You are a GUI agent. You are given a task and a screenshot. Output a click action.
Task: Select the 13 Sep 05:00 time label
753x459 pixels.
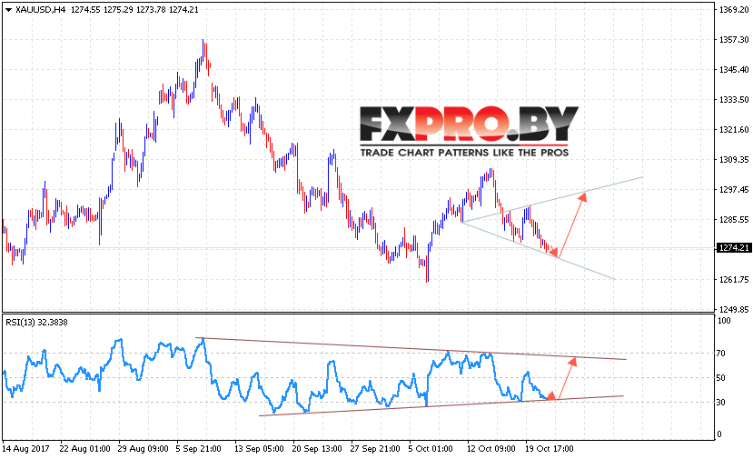tap(259, 449)
